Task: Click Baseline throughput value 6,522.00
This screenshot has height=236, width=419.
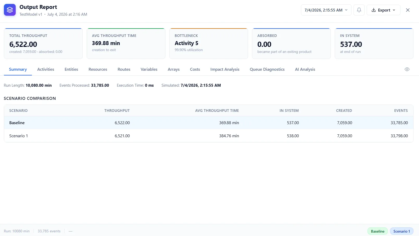Action: click(x=122, y=123)
